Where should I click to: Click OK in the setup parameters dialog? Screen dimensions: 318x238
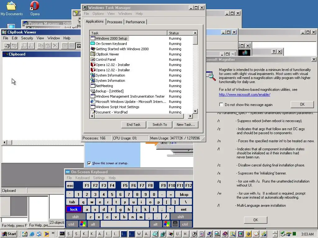pos(256,220)
